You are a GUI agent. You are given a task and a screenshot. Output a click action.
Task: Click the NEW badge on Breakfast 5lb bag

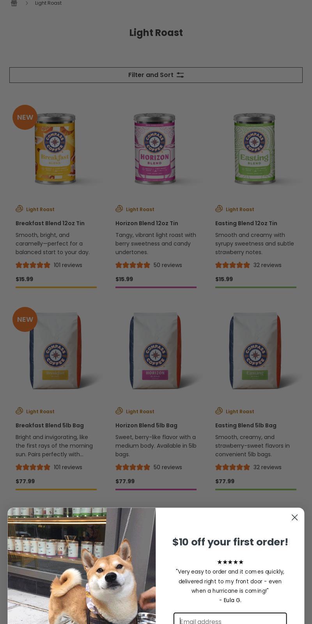pyautogui.click(x=25, y=319)
